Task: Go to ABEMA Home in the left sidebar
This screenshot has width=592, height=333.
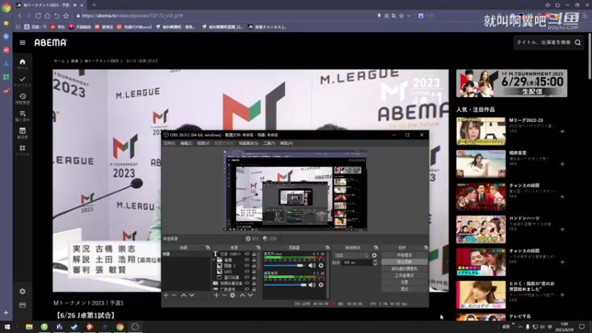Action: click(22, 64)
